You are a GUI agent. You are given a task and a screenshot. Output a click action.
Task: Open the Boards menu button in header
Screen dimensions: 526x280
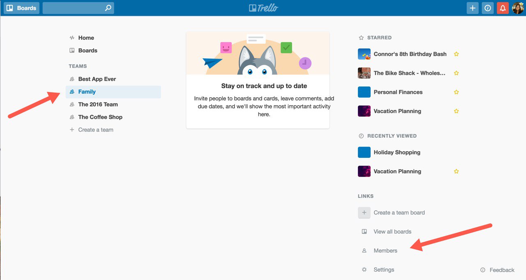(22, 8)
